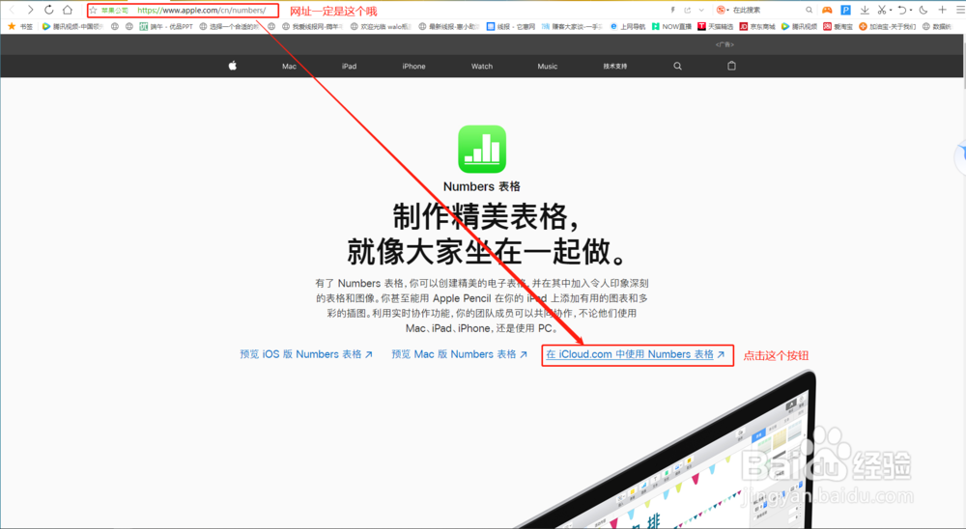Click the 苹果公司 site identity label
Viewport: 966px width, 529px height.
click(115, 11)
